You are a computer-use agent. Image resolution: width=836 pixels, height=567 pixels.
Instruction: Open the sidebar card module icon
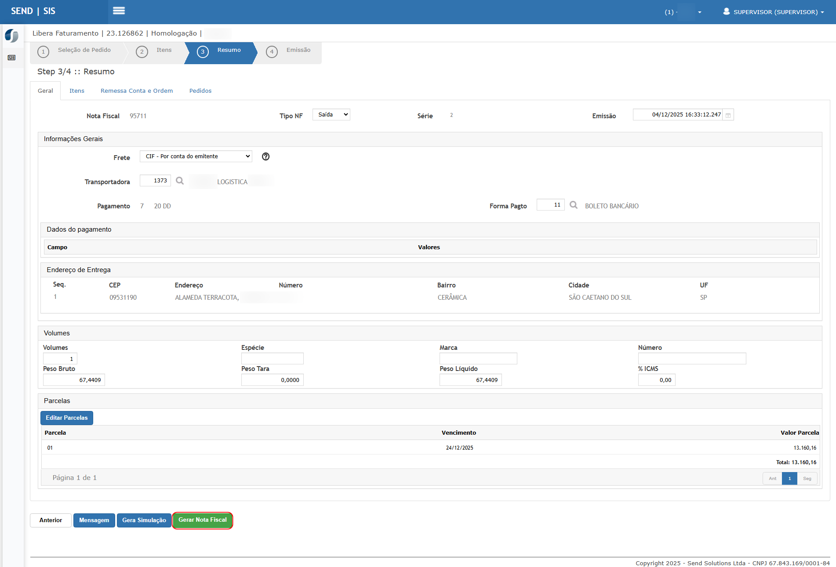coord(12,58)
